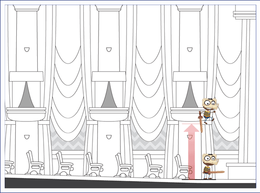Screen dimensions: 260x193
Task: Click the partially visible bench at the left edge
Action: coord(9,167)
